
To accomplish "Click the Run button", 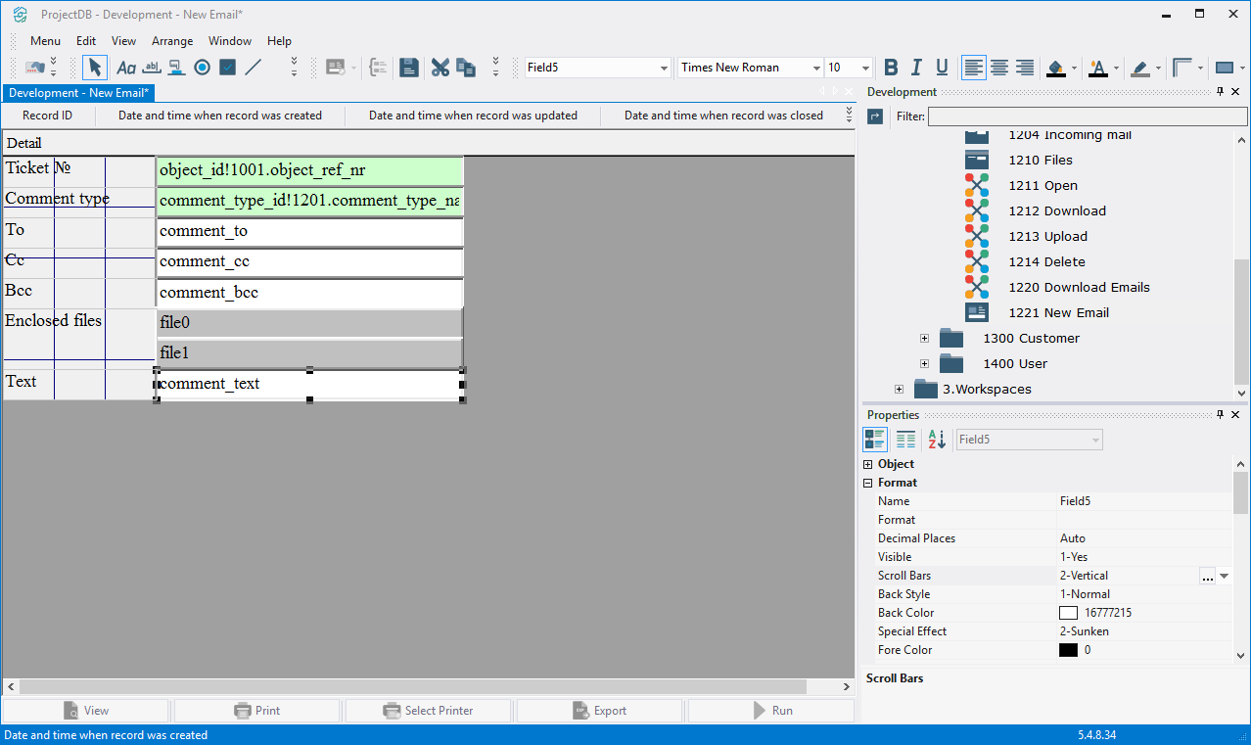I will click(770, 711).
